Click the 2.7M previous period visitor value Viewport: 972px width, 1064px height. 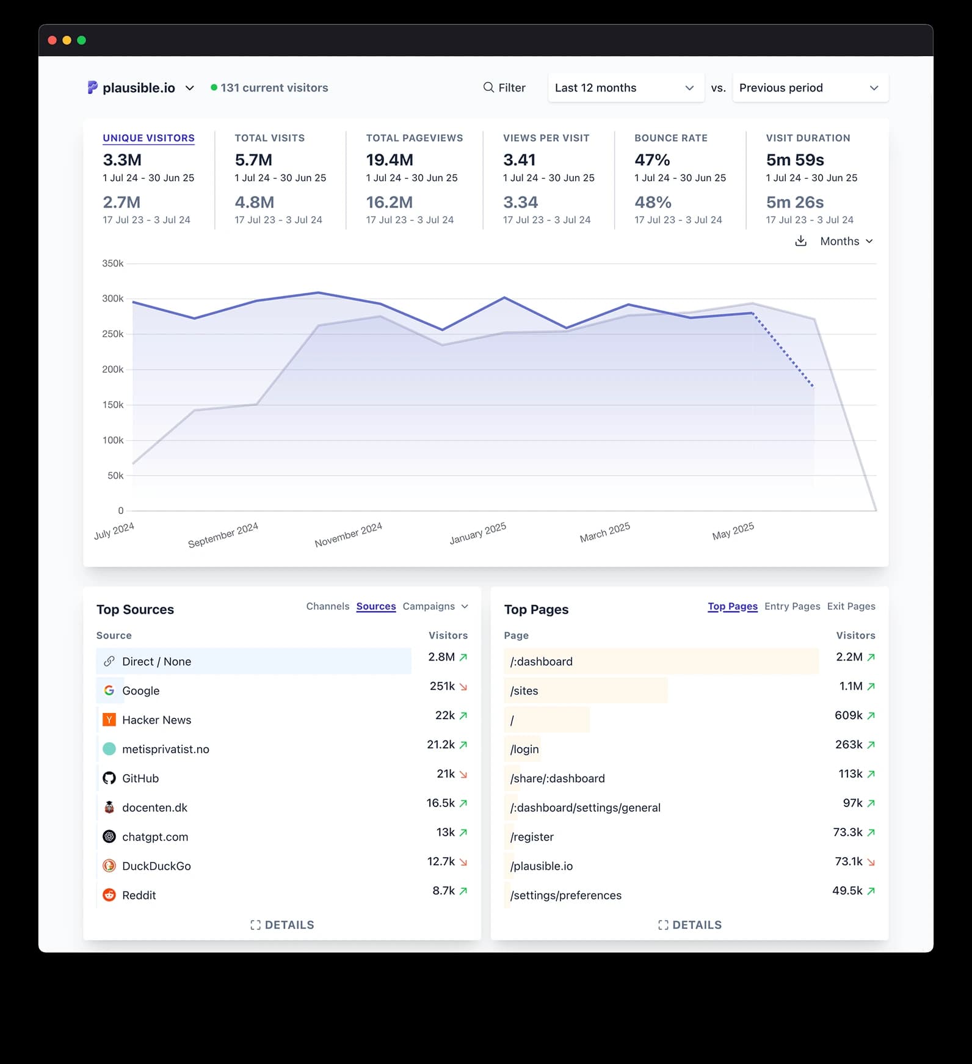tap(121, 202)
